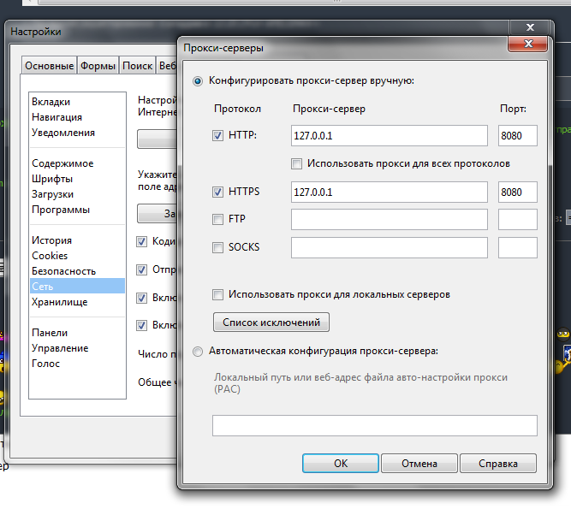Image resolution: width=571 pixels, height=515 pixels.
Task: Open the Список исключений exceptions list
Action: pos(271,323)
